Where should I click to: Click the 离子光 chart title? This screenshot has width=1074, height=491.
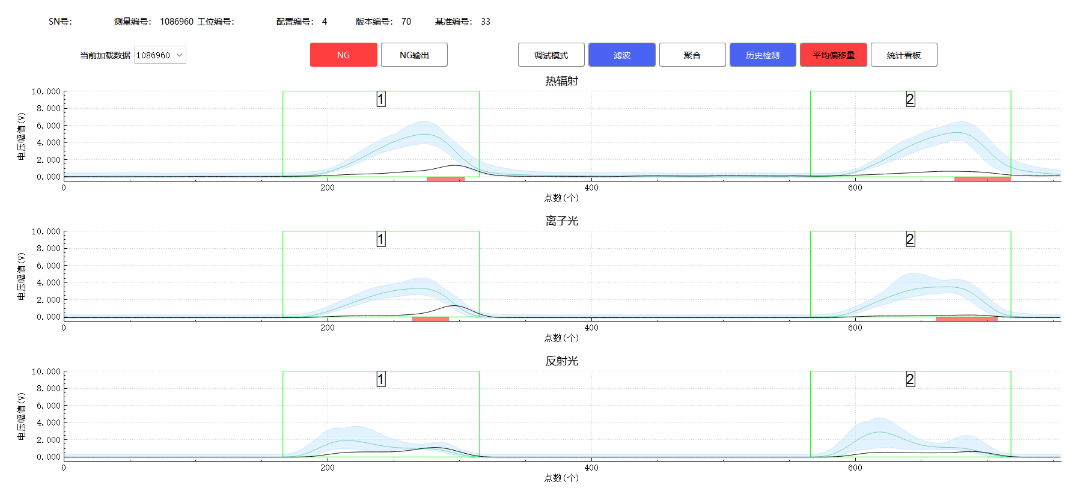point(562,221)
